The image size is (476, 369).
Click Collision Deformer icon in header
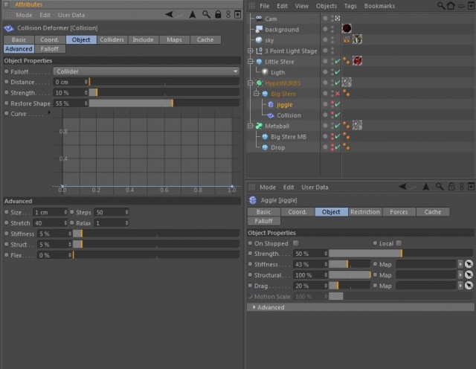9,28
